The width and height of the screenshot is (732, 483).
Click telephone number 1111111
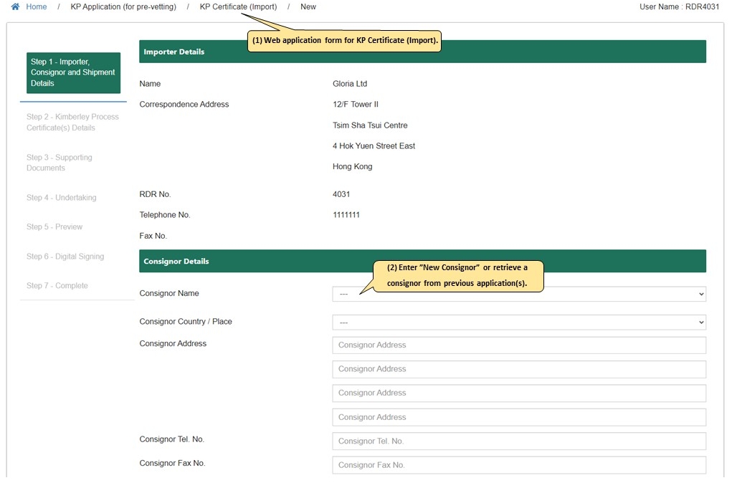(346, 215)
